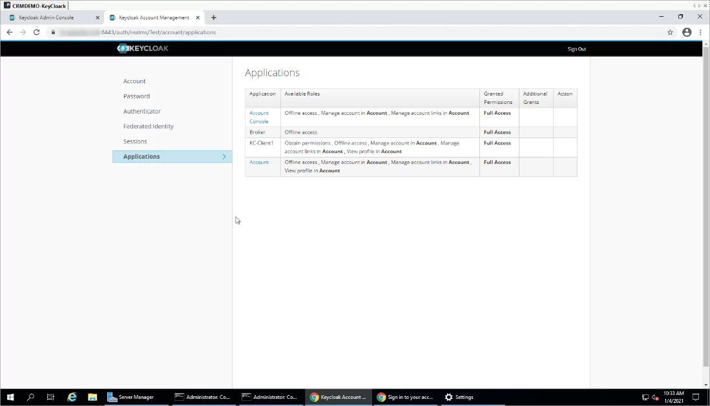This screenshot has width=710, height=406.
Task: Go to Authenticator in sidebar
Action: tap(141, 111)
